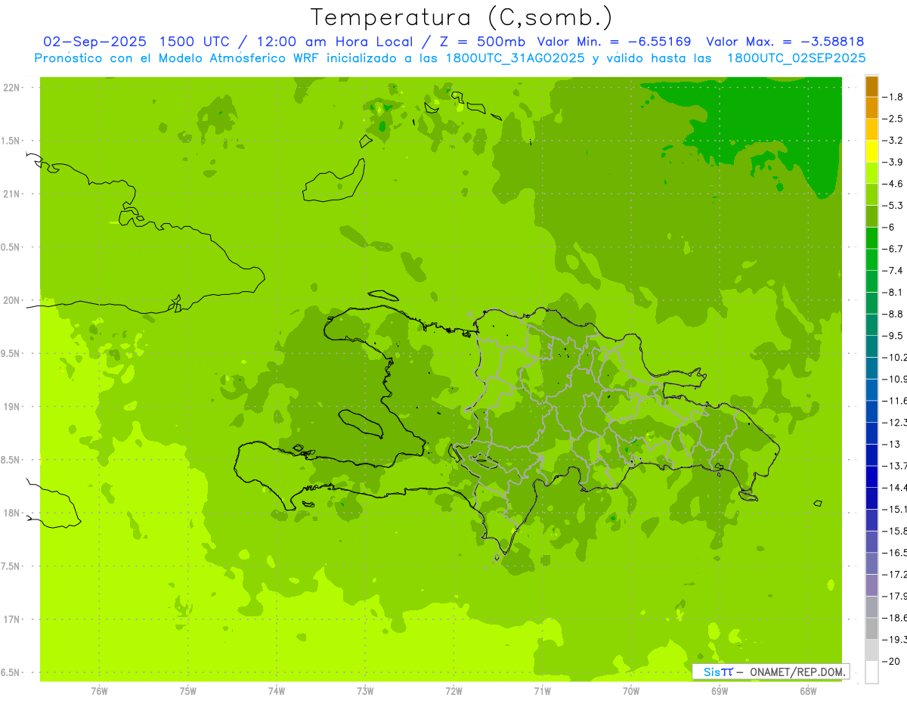Click blue legend swatch between -13 and -13.7
Image resolution: width=907 pixels, height=701 pixels.
coord(871,454)
